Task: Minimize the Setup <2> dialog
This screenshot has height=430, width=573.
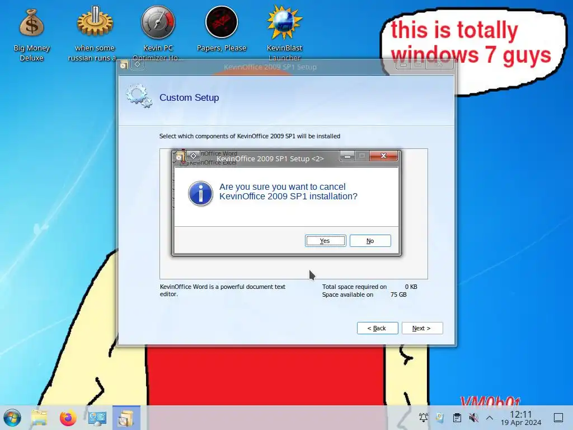Action: click(x=347, y=156)
